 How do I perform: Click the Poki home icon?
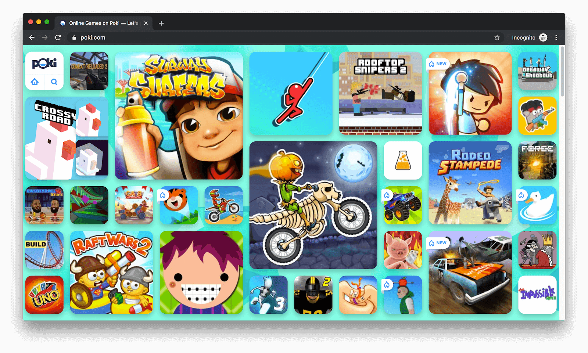35,82
